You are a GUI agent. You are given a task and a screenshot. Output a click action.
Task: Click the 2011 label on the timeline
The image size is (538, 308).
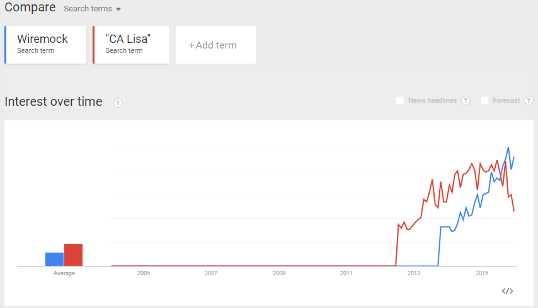(x=346, y=273)
